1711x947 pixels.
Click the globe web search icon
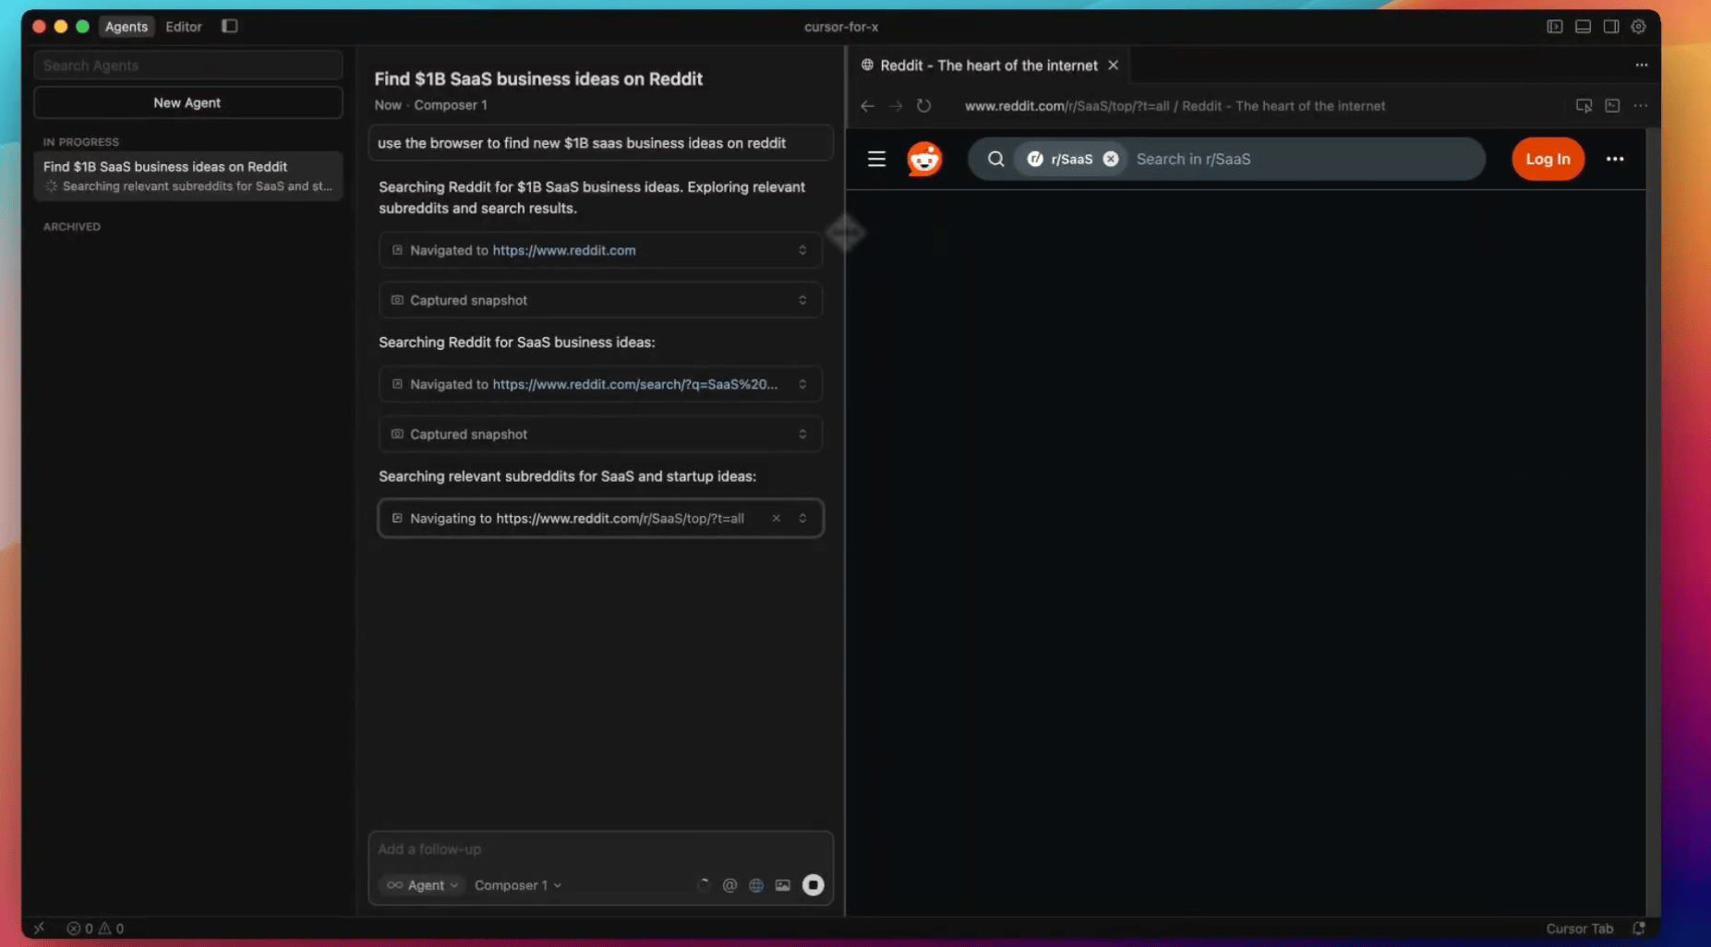click(x=756, y=885)
